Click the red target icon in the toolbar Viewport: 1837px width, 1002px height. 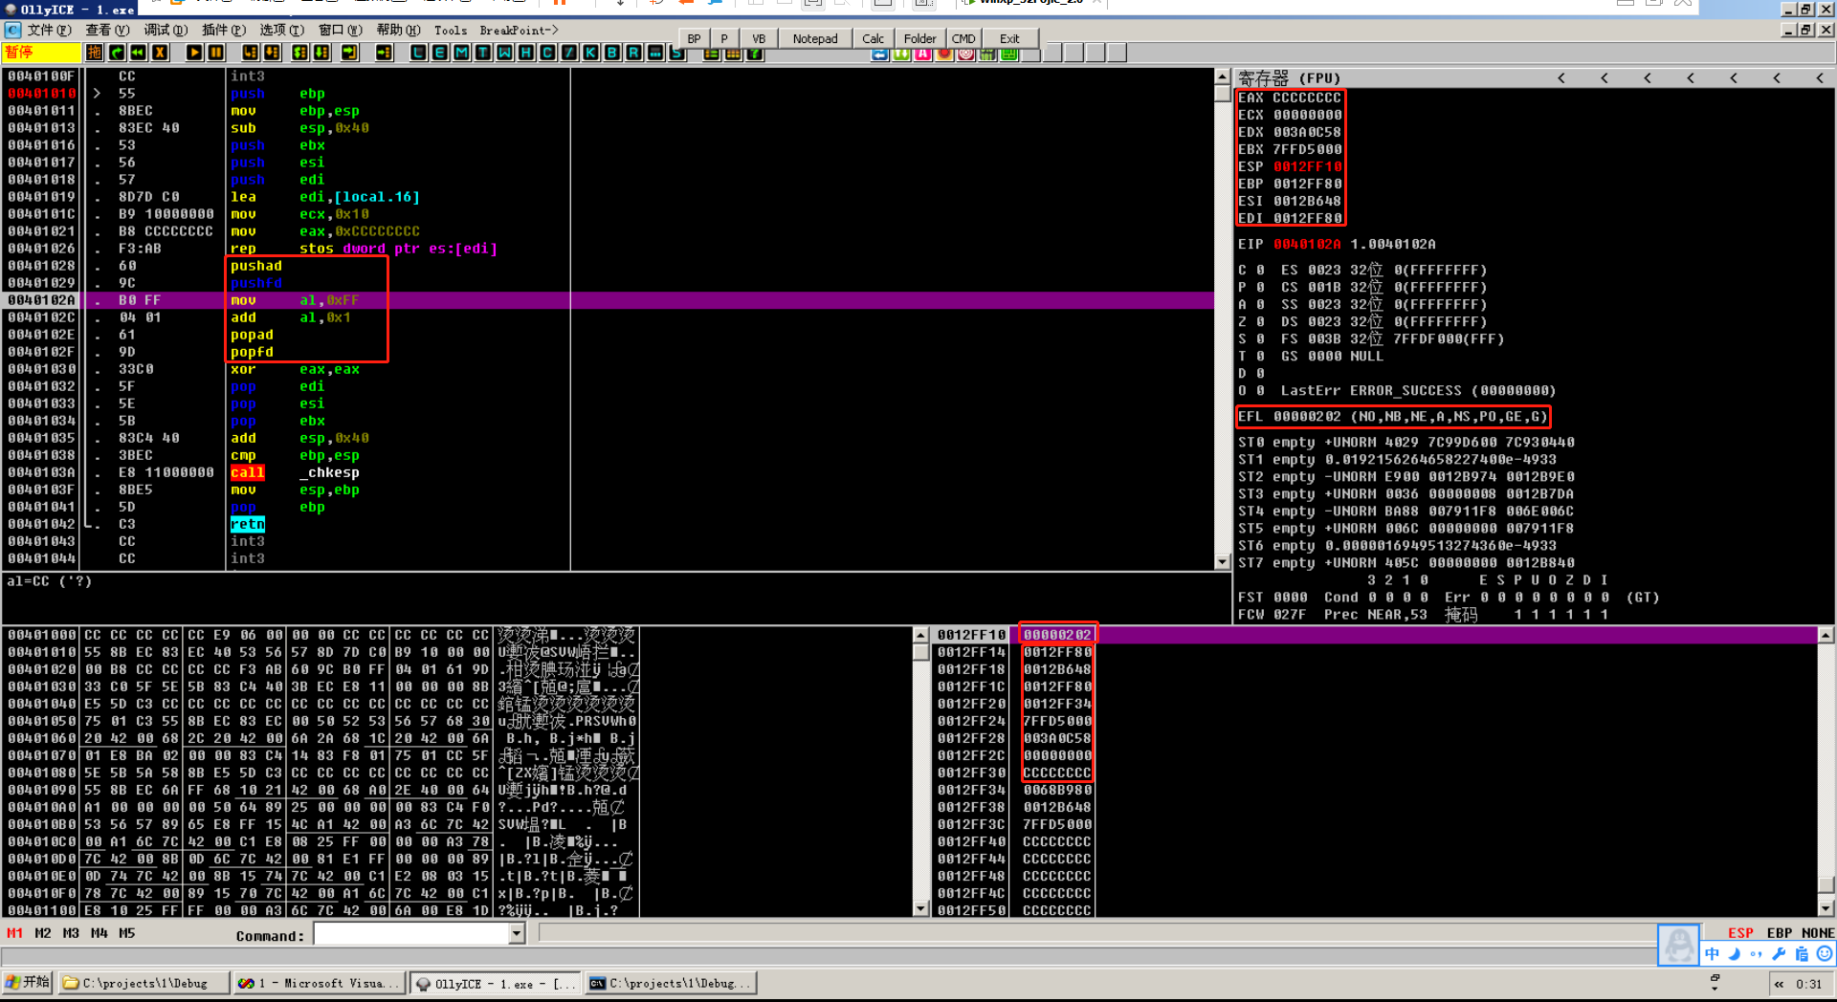tap(966, 54)
